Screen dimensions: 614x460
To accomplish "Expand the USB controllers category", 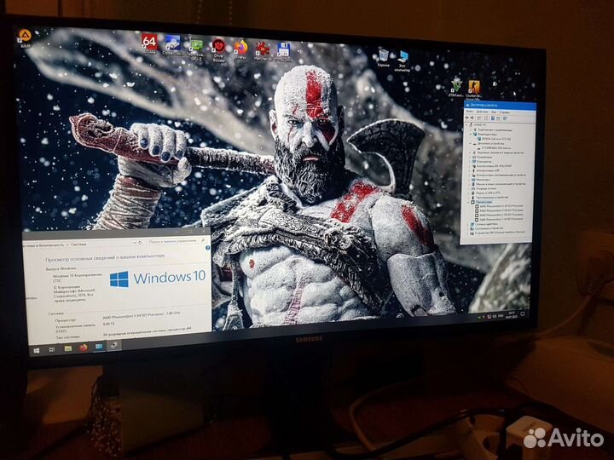I will [470, 170].
